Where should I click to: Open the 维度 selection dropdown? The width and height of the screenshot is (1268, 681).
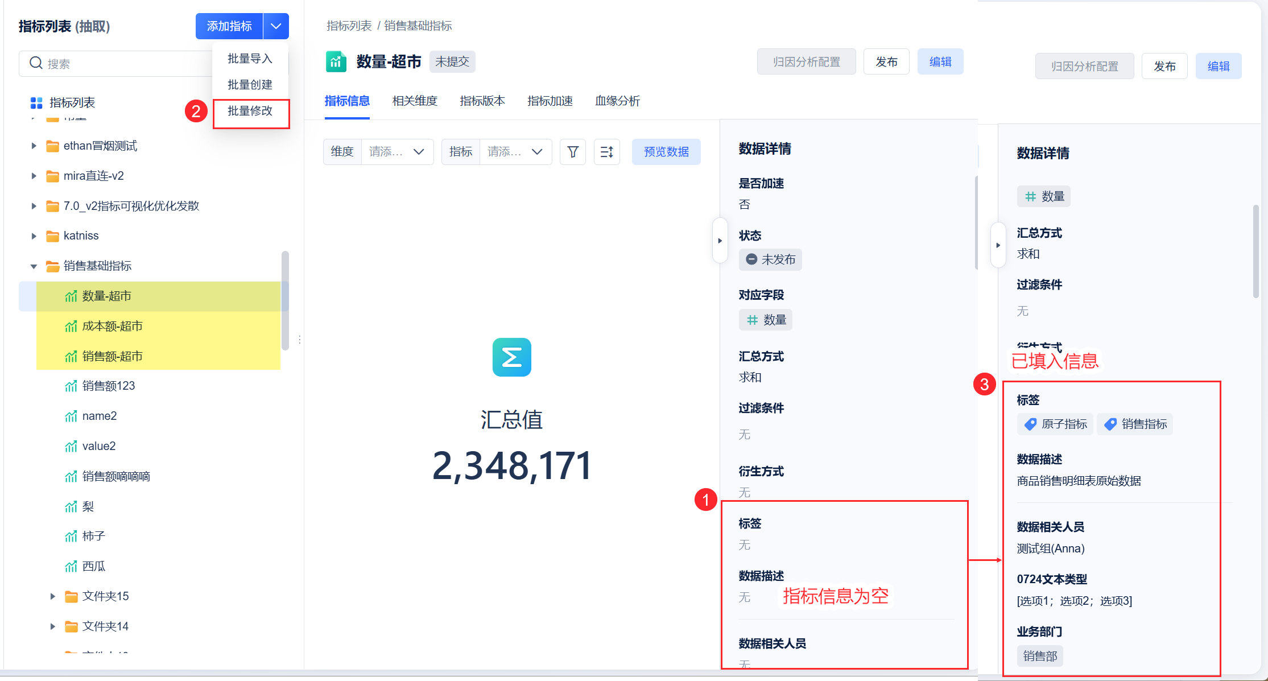point(397,152)
